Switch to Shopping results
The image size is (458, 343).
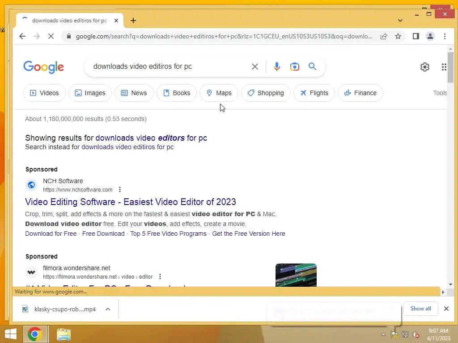[266, 93]
